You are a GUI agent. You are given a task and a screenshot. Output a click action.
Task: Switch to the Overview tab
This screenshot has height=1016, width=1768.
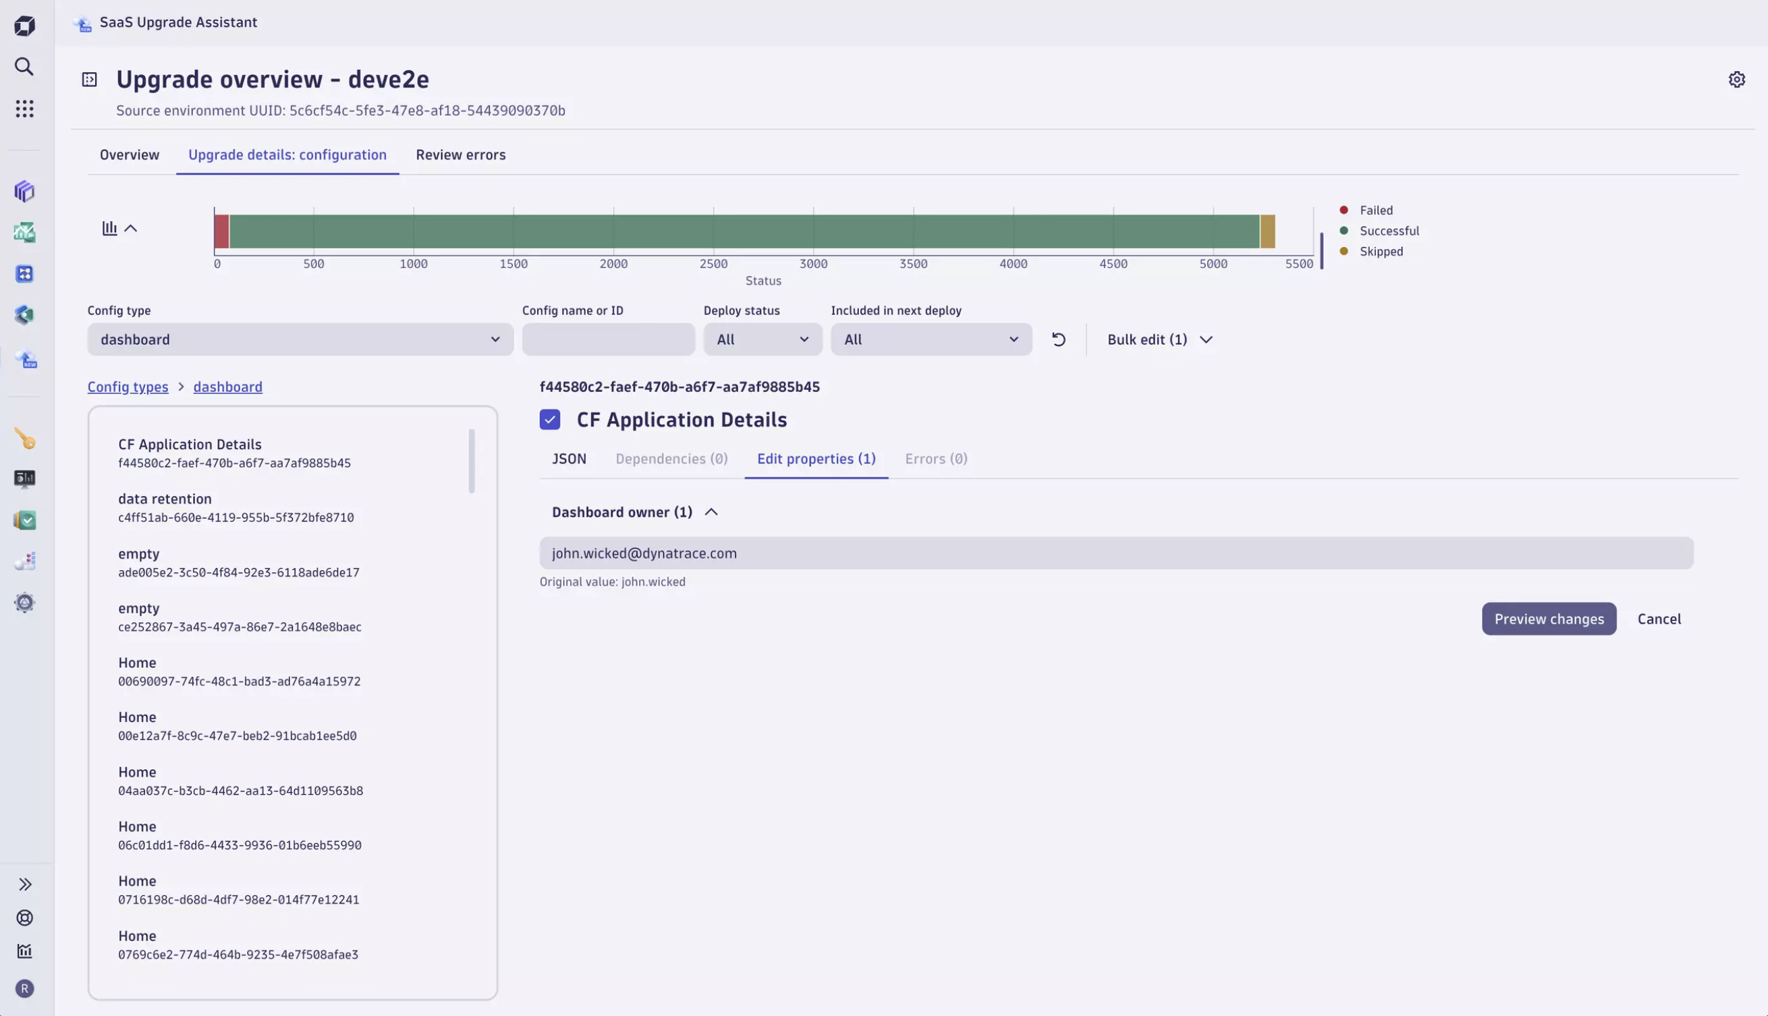[x=129, y=153]
